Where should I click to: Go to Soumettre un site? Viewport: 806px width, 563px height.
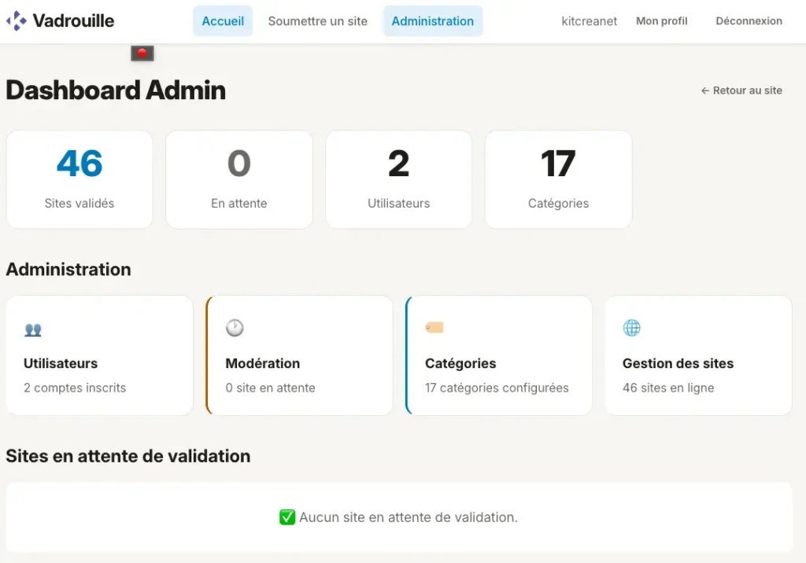(x=318, y=21)
